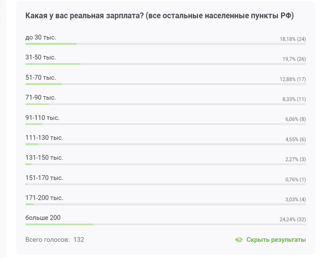Click the 0,76% (1) result value
Image resolution: width=324 pixels, height=258 pixels.
(295, 179)
